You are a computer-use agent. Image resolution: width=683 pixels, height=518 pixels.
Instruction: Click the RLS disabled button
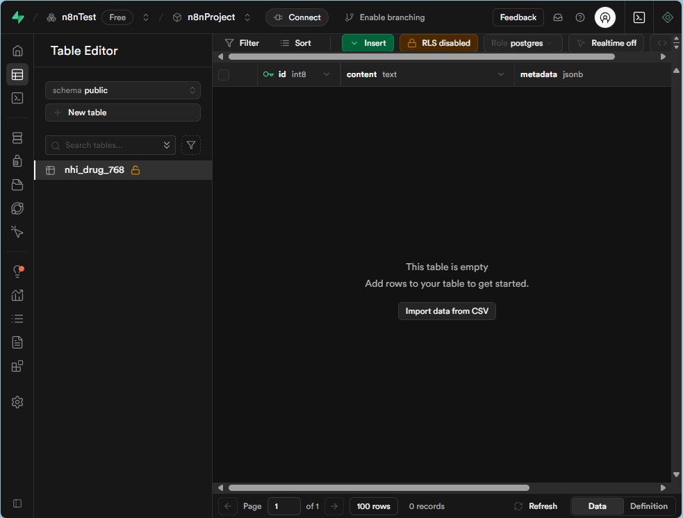pos(438,43)
